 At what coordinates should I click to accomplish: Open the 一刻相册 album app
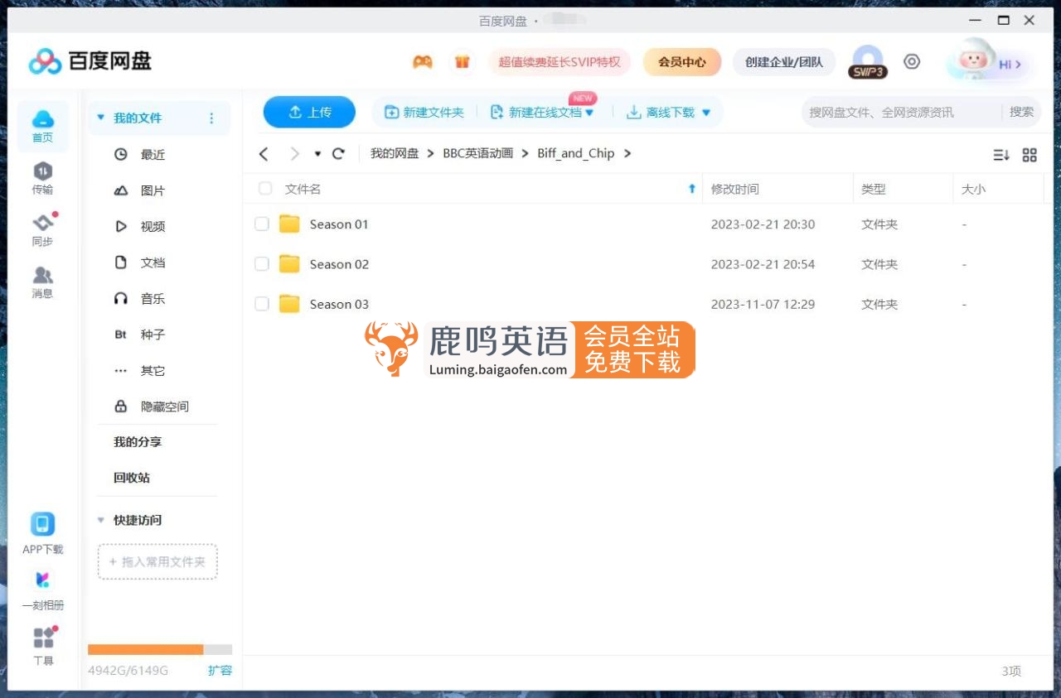click(x=42, y=590)
